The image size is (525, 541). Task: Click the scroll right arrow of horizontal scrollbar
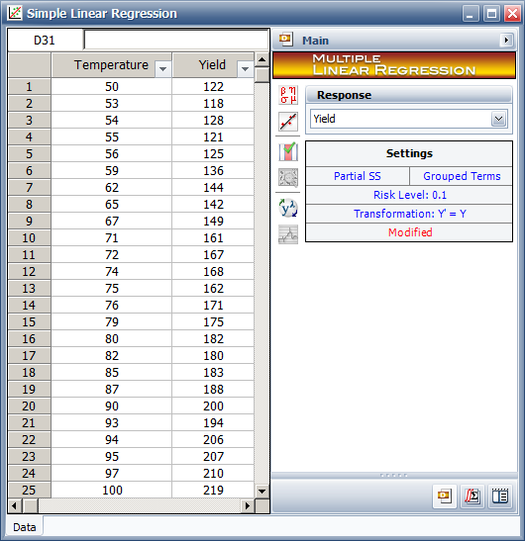click(248, 505)
